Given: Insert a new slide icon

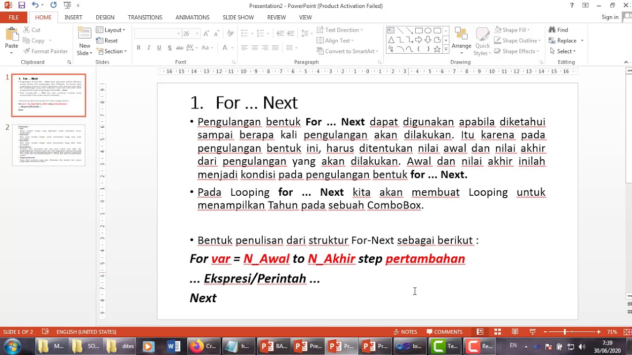Looking at the screenshot, I should [x=84, y=34].
